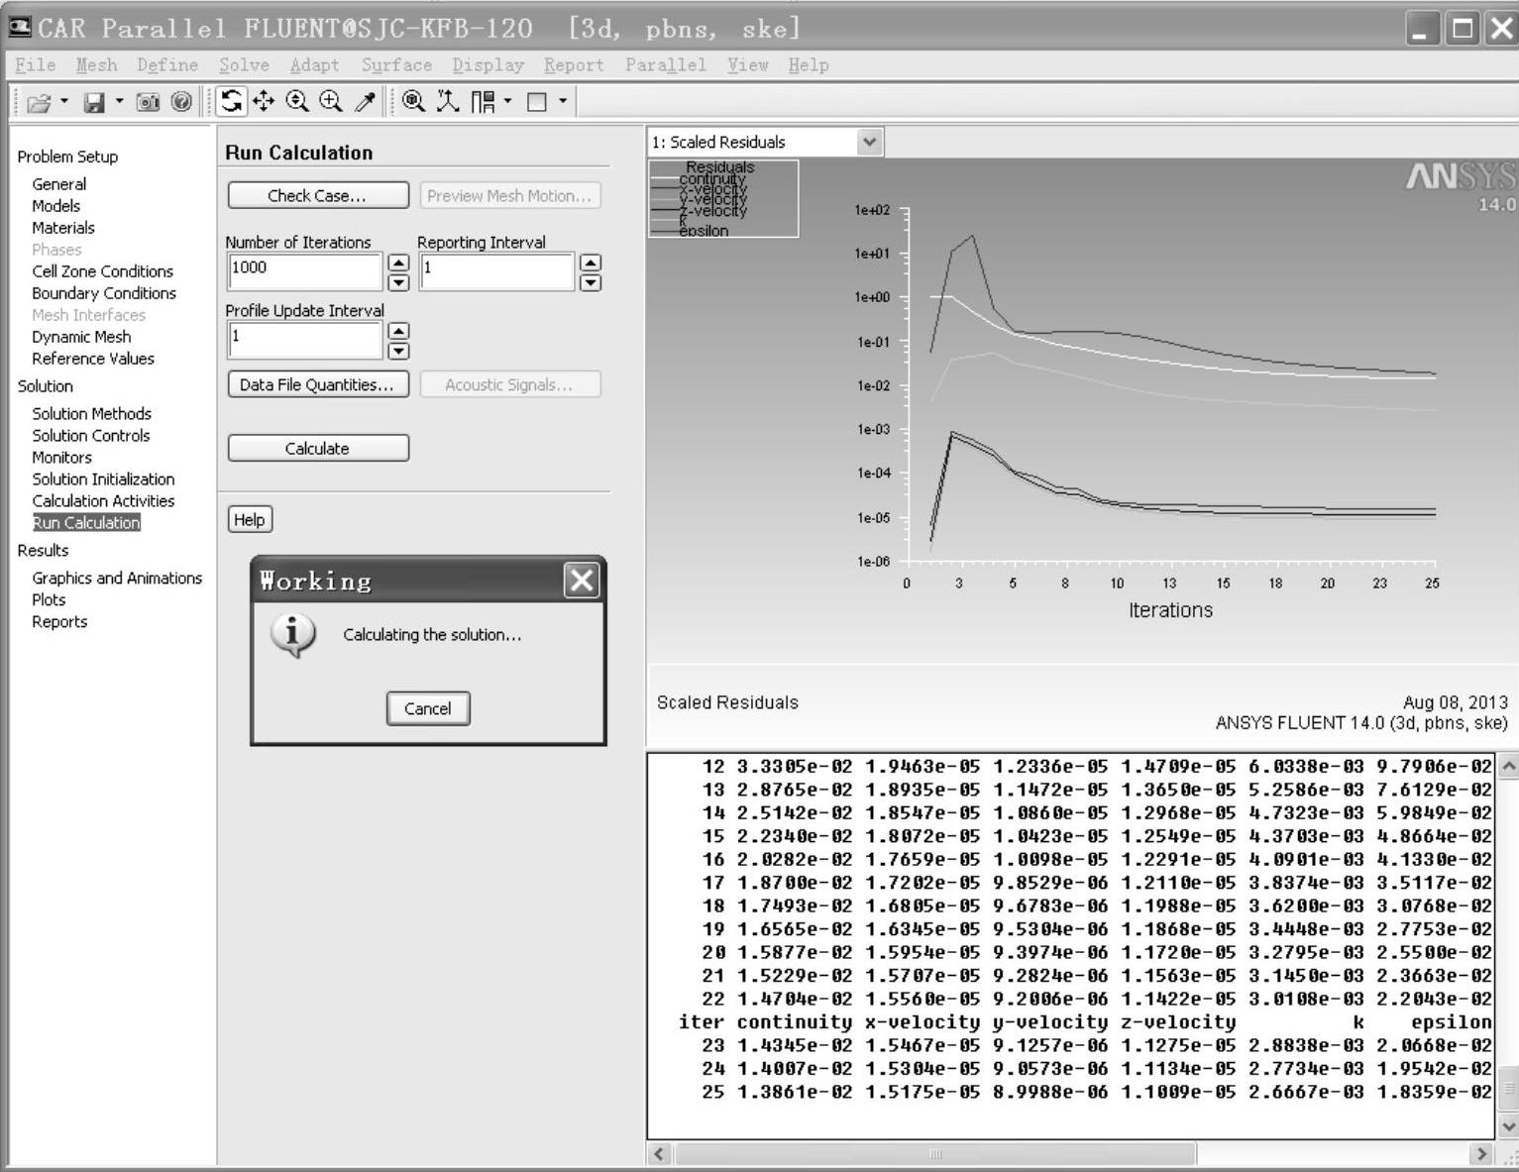Open the Adapt menu

(x=314, y=65)
